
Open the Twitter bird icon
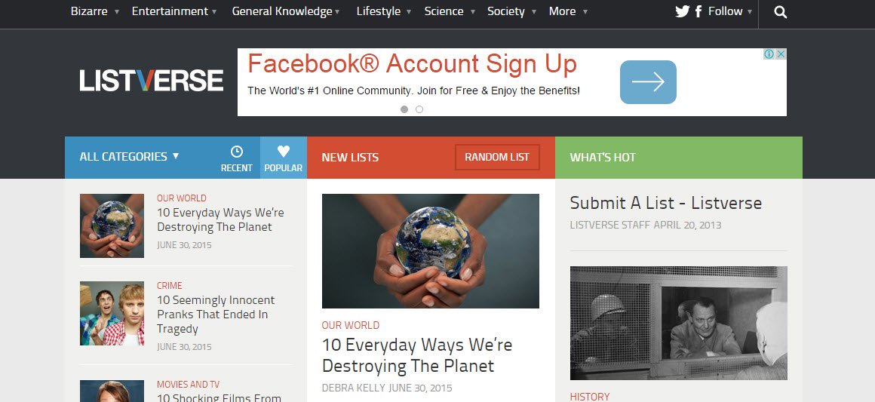coord(682,11)
